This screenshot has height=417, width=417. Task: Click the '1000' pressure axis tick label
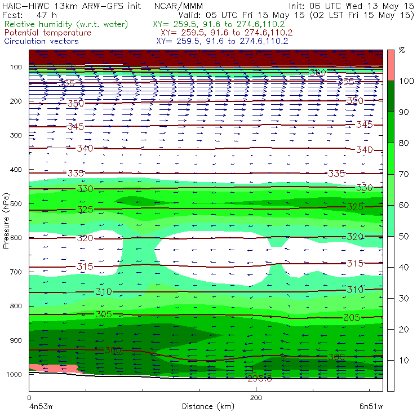pos(14,374)
